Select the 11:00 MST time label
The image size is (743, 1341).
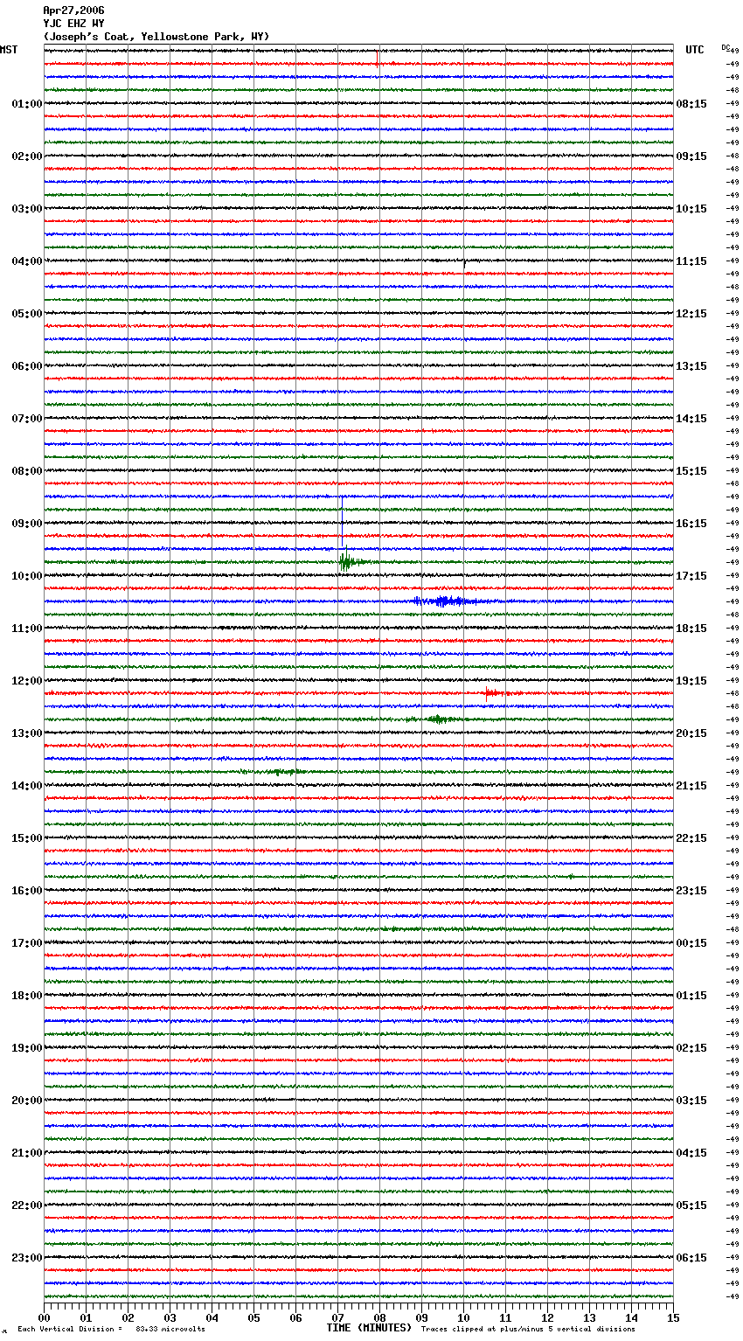(27, 629)
